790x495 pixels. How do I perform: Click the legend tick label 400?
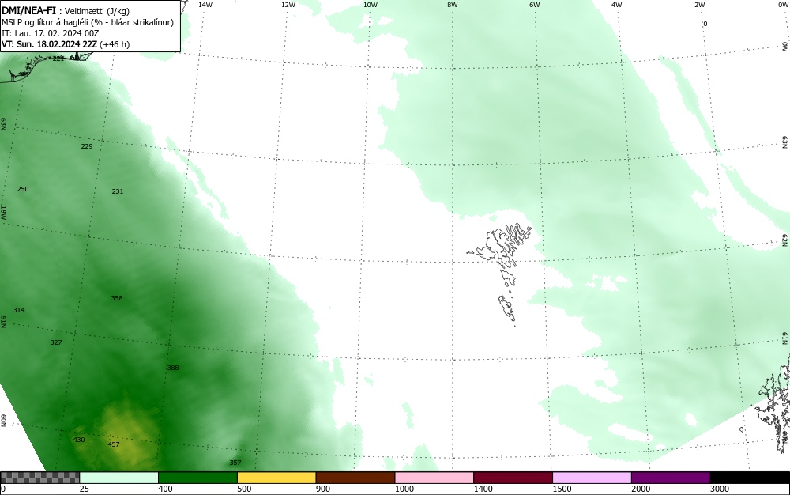(165, 489)
